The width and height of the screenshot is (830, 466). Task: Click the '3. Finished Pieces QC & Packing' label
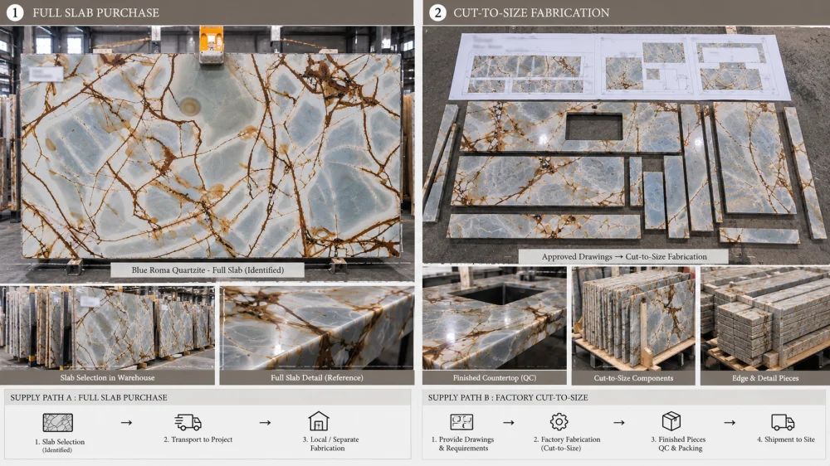[x=680, y=444]
